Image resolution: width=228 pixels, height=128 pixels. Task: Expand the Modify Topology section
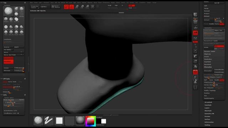(210, 90)
